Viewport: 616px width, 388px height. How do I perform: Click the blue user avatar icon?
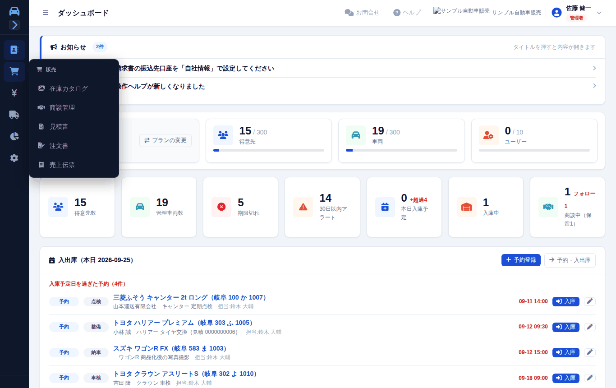[556, 13]
